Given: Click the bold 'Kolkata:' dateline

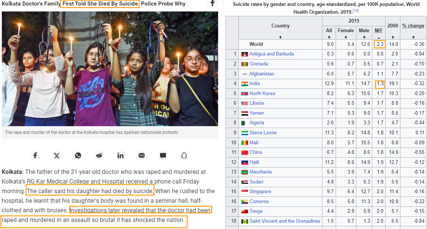Looking at the screenshot, I should coord(13,172).
